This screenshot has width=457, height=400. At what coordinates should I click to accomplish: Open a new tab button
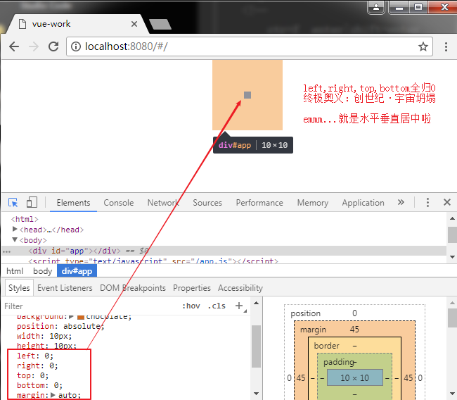(x=160, y=24)
